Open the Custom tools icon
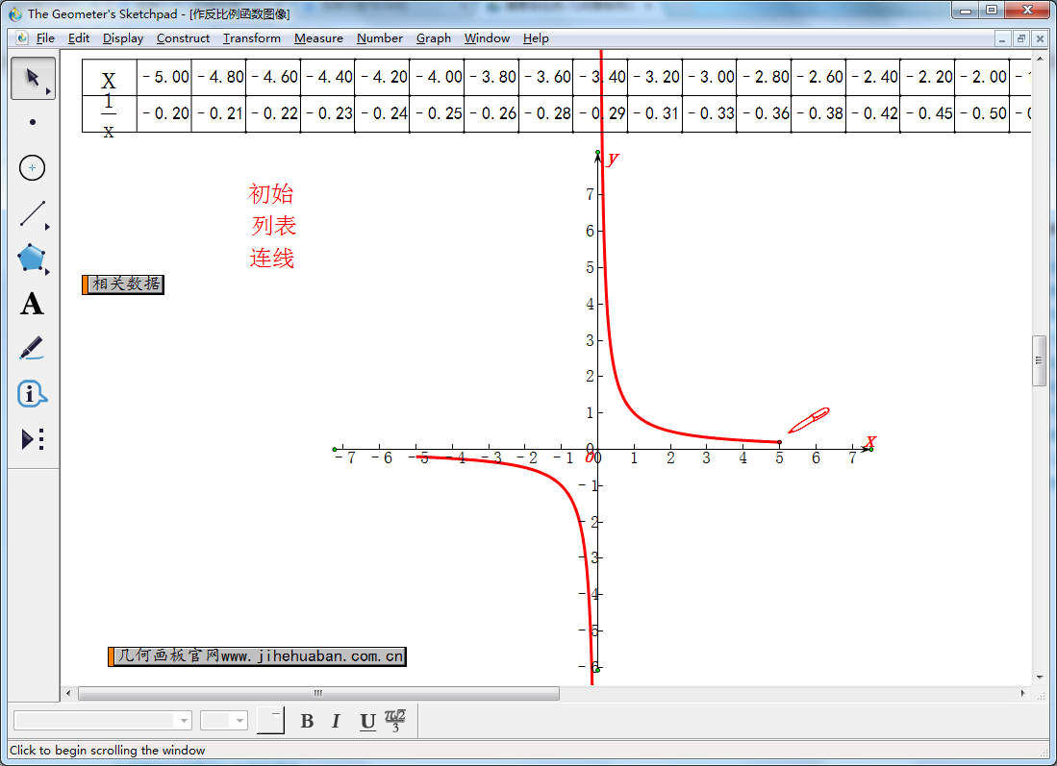This screenshot has width=1057, height=766. click(x=33, y=439)
